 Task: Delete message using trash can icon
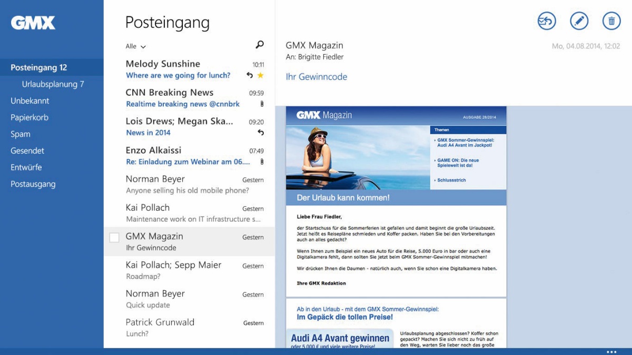[x=611, y=21]
